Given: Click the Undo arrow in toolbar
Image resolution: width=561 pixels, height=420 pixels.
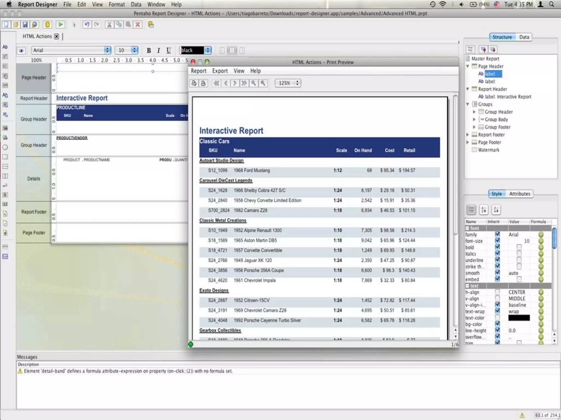Looking at the screenshot, I should pos(87,25).
